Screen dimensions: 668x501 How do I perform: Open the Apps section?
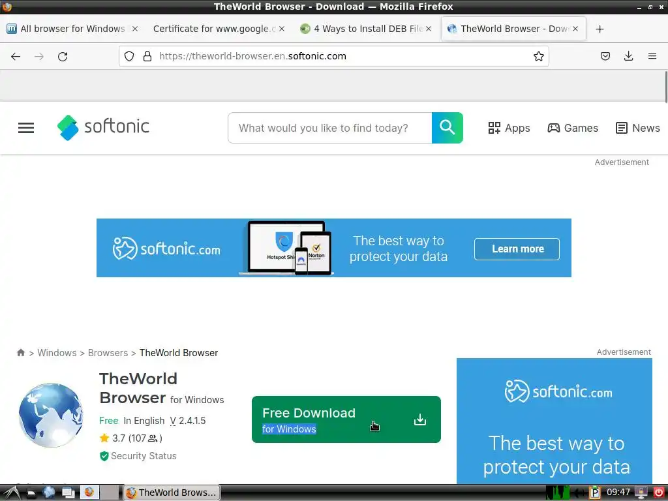pyautogui.click(x=509, y=128)
